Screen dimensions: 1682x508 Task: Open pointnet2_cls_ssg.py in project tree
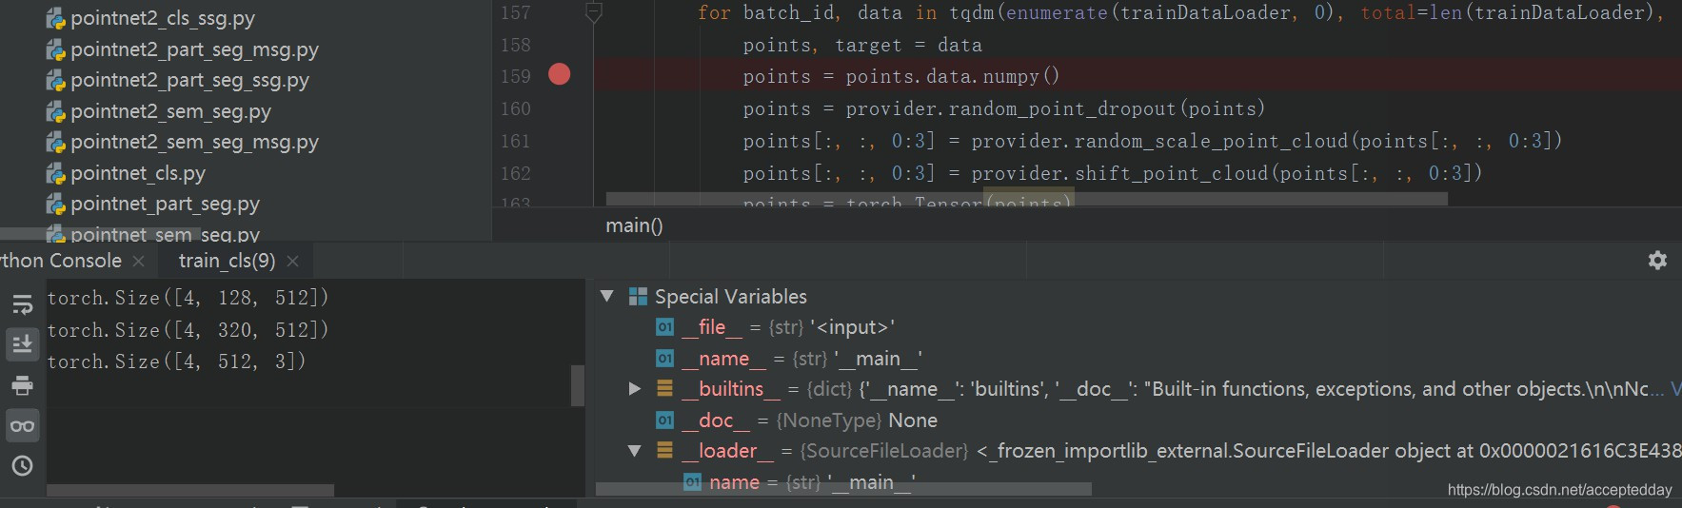tap(162, 18)
